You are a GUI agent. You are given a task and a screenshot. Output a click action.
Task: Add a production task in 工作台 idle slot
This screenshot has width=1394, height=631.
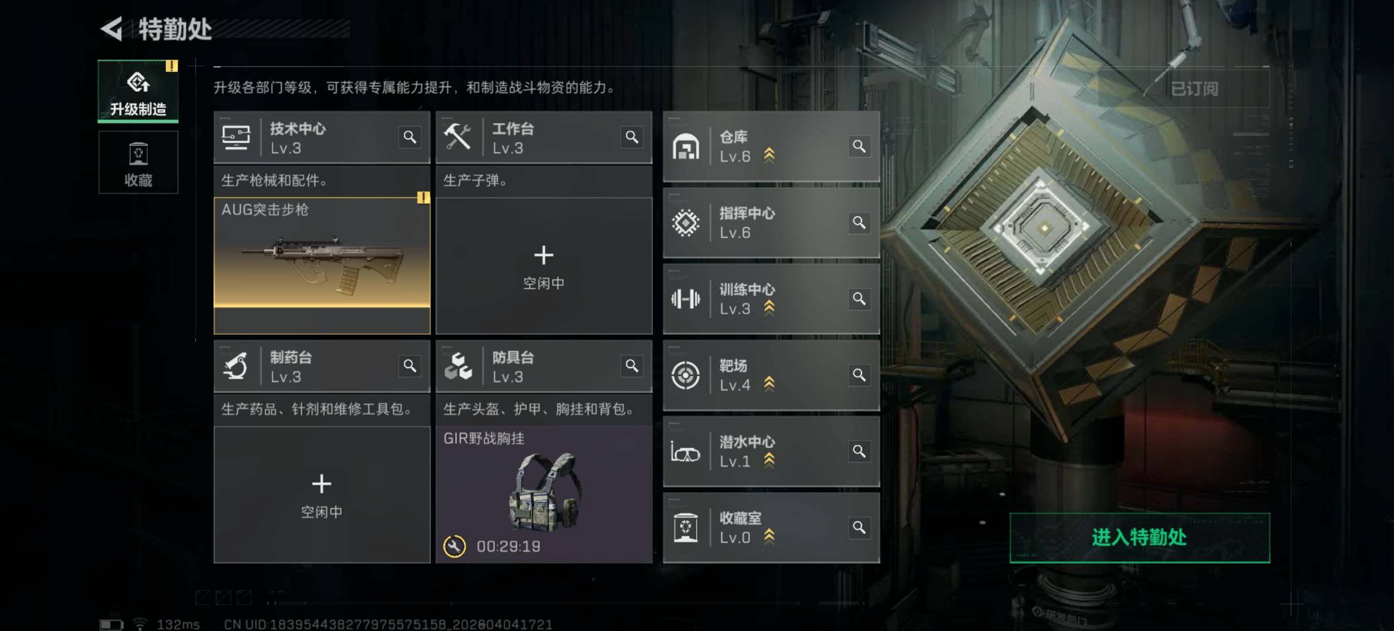click(544, 266)
